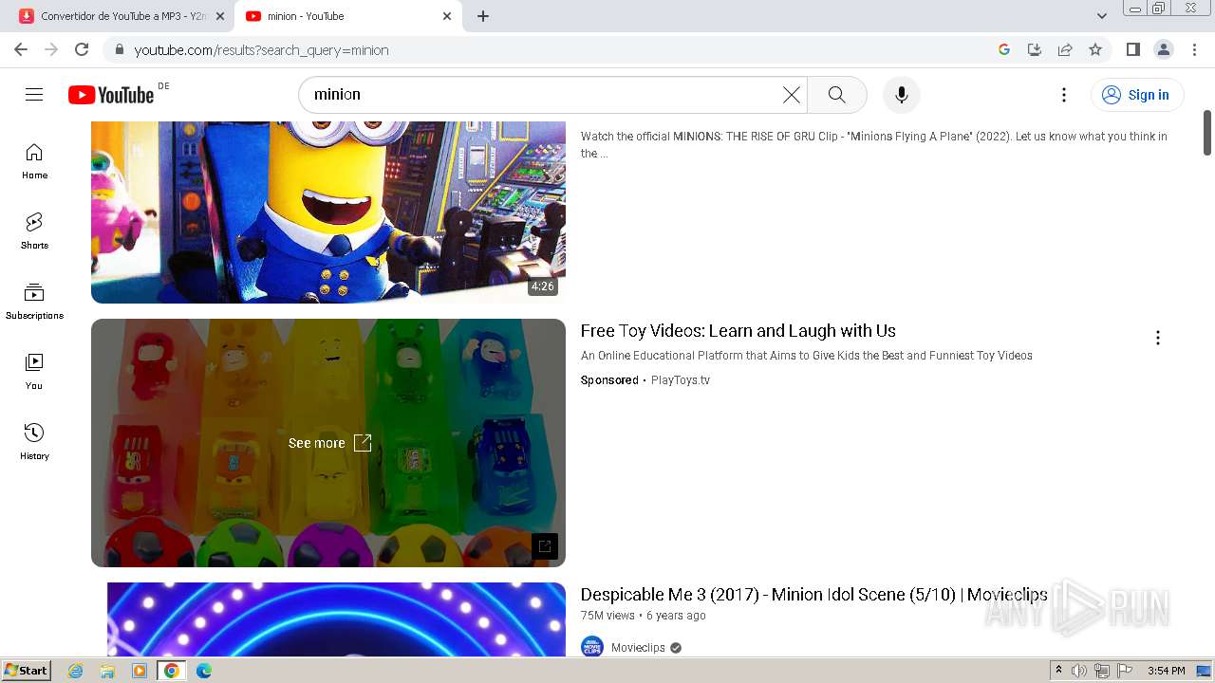Image resolution: width=1215 pixels, height=683 pixels.
Task: Open a new browser tab
Action: (x=483, y=16)
